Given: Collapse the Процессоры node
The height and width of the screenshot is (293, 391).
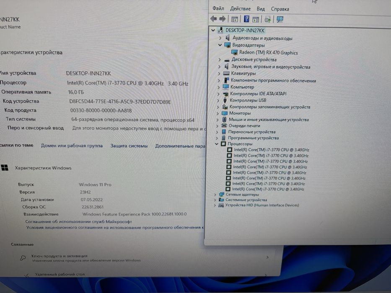Looking at the screenshot, I should click(216, 144).
